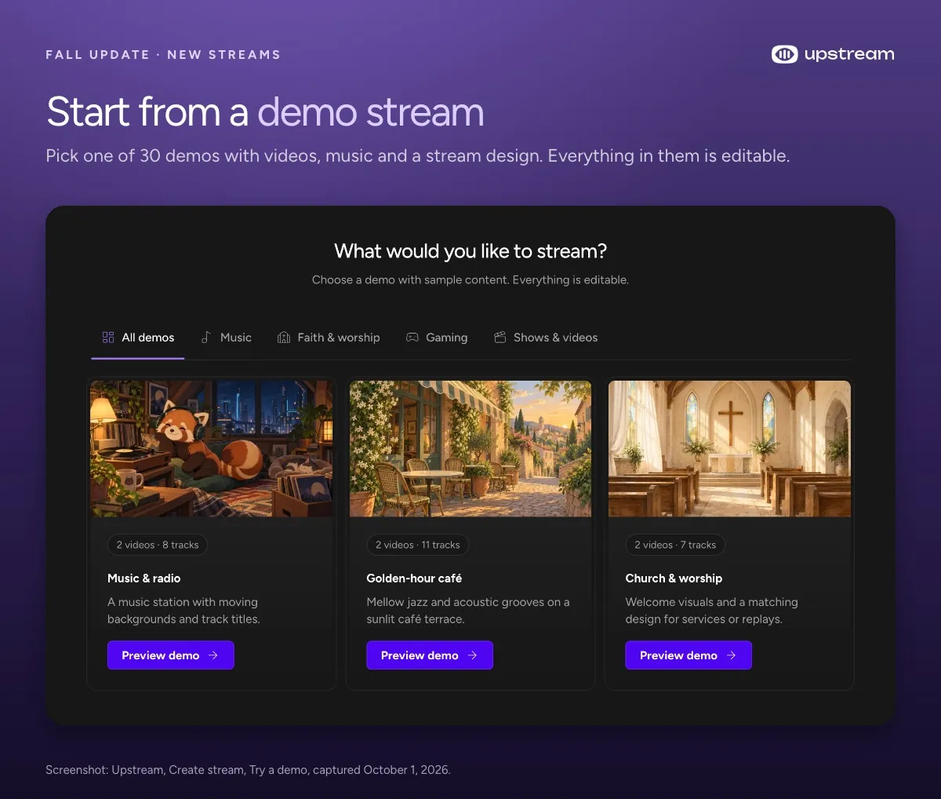Click the 'Mellow jazz and acoustic grooves' description
This screenshot has width=941, height=799.
pyautogui.click(x=468, y=611)
